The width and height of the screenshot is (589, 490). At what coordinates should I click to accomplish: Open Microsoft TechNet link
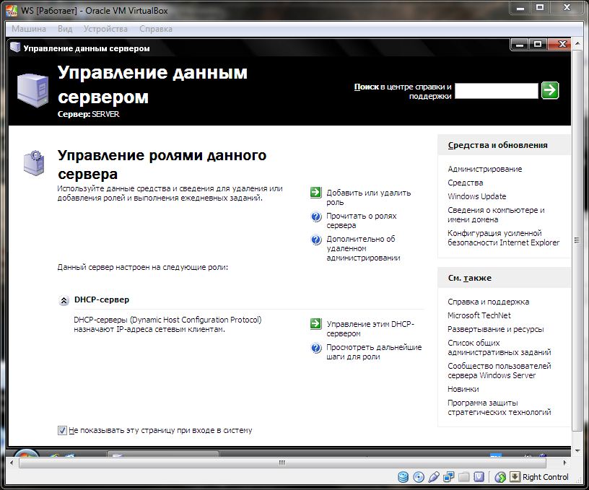click(x=479, y=315)
